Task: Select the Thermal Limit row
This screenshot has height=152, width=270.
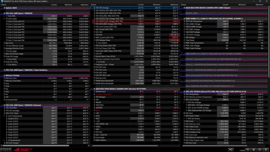Action: click(x=135, y=78)
